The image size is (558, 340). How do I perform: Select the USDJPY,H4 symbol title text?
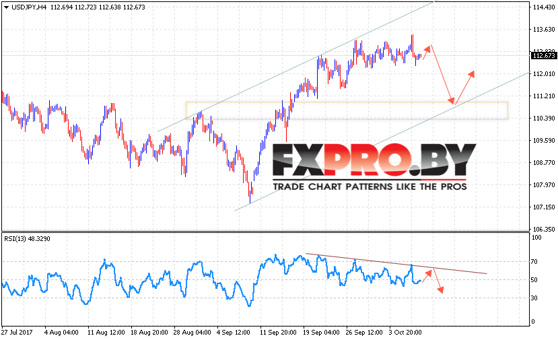click(x=29, y=7)
